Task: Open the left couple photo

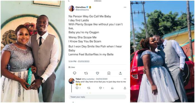Action: (33, 52)
